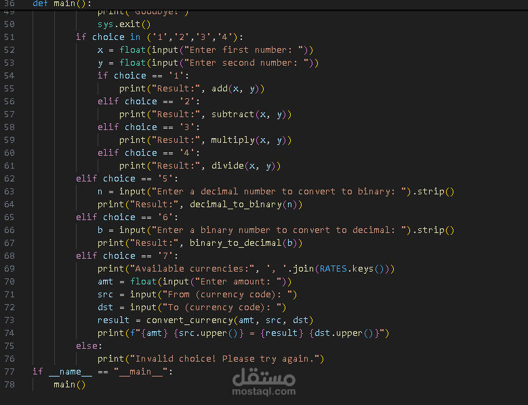
Task: Click line number 54 in gutter
Action: click(9, 76)
